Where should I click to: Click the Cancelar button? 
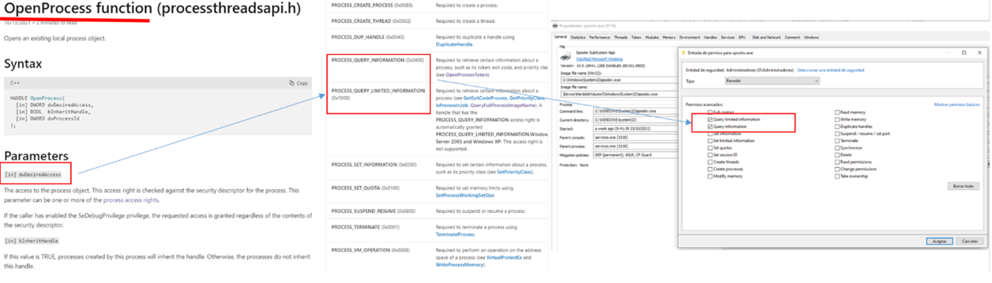point(970,241)
